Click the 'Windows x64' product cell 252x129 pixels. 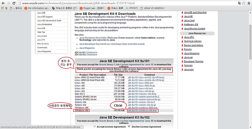tap(81, 111)
